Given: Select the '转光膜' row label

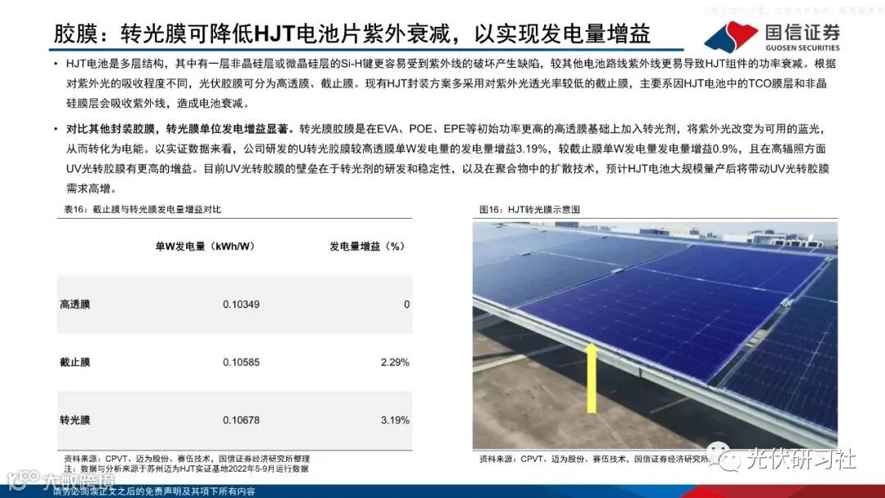Looking at the screenshot, I should [x=75, y=420].
